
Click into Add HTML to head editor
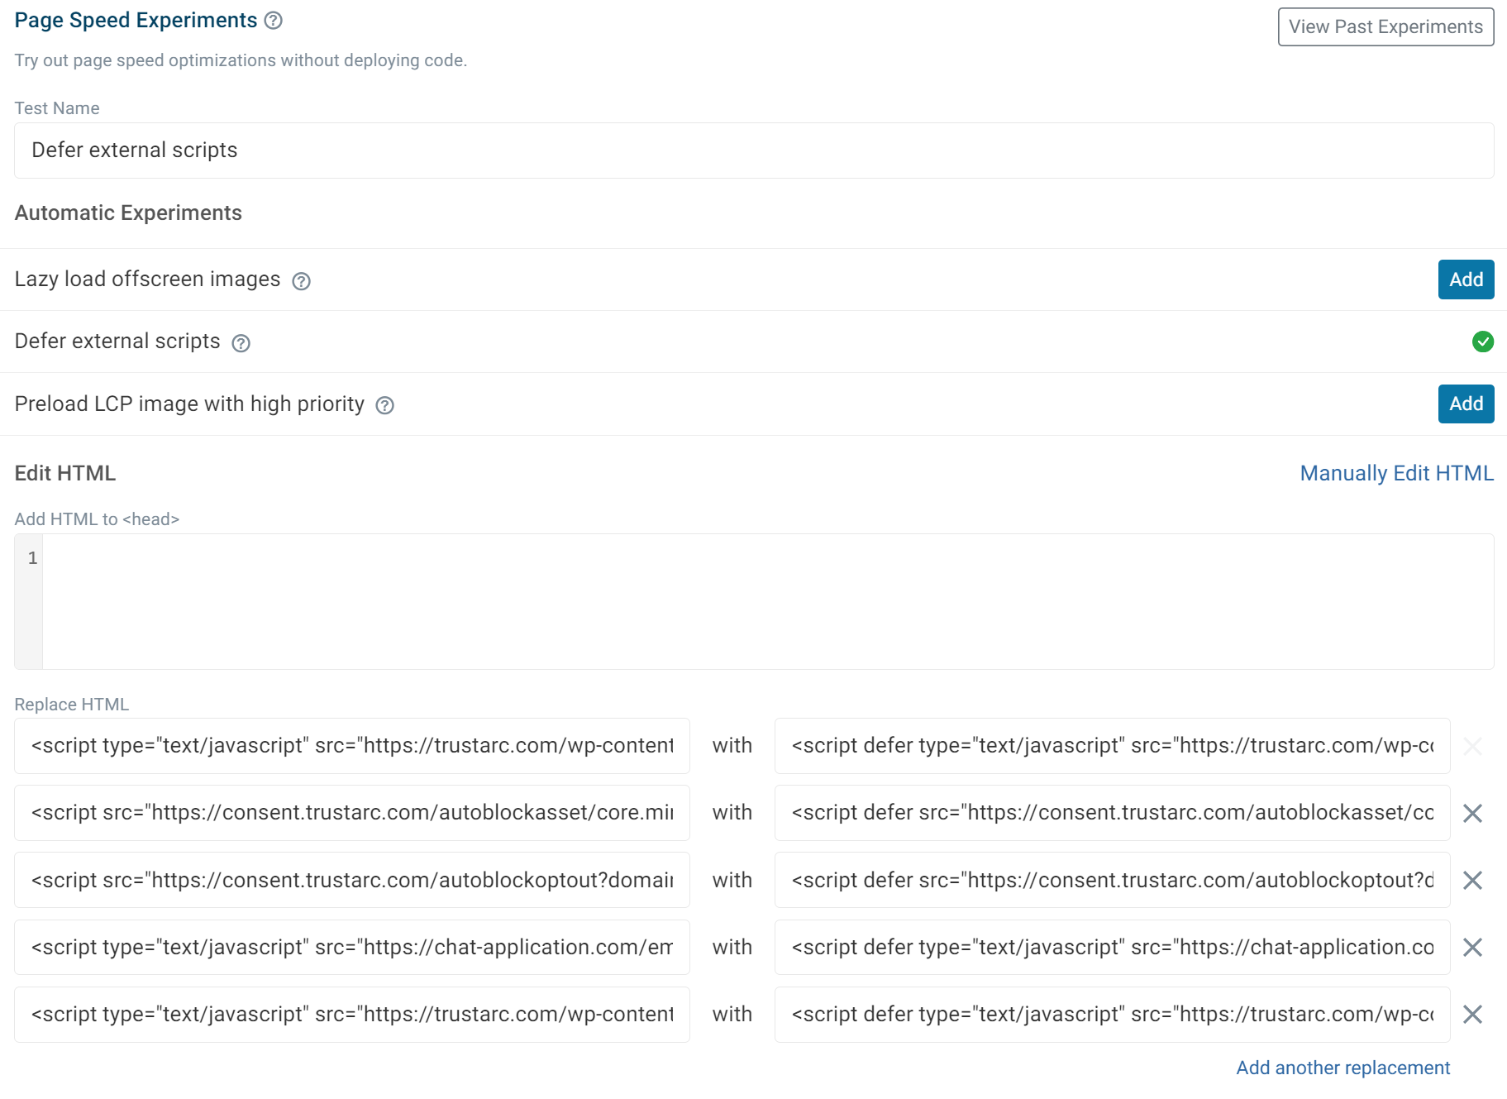[x=768, y=601]
